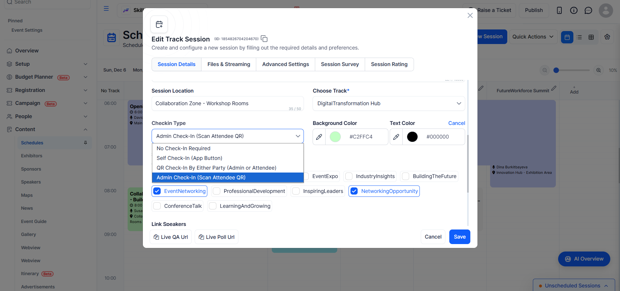Check the BuildingTheFuture tag
The width and height of the screenshot is (620, 291).
(x=406, y=176)
